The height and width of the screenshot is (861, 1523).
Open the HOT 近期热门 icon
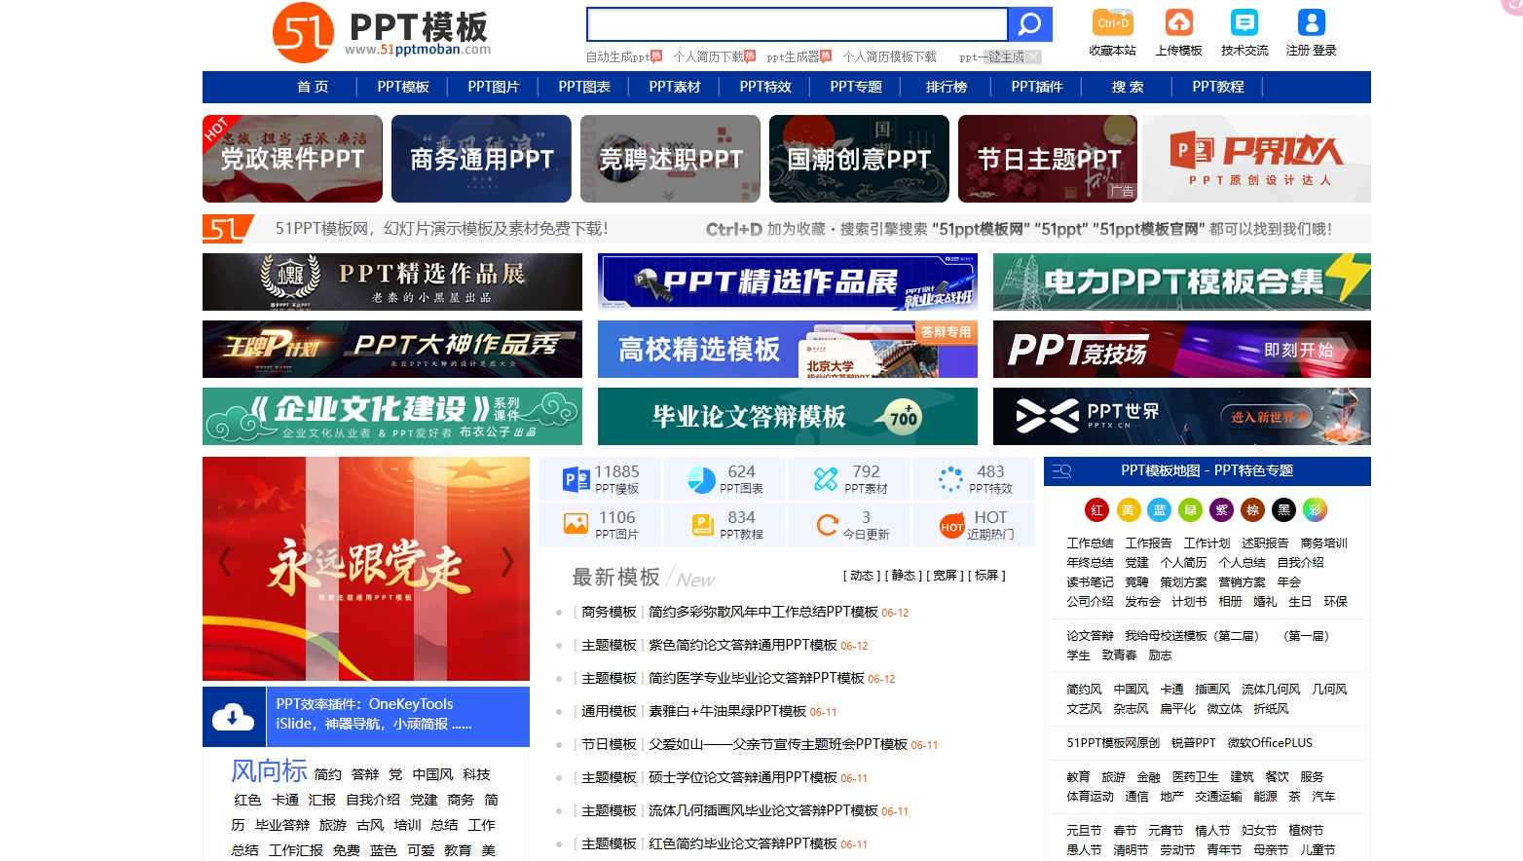tap(951, 526)
